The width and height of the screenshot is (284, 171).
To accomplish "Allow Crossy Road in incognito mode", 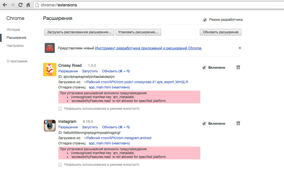I will point(60,109).
